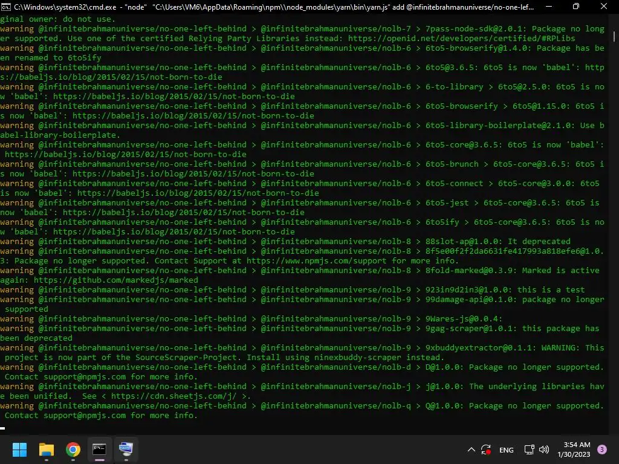Show hidden system tray icons
Screen dimensions: 619x464
click(472, 449)
